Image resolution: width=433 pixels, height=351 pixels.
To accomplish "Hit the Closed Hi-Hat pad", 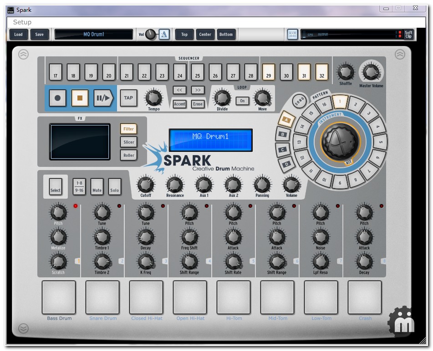I will [x=146, y=297].
